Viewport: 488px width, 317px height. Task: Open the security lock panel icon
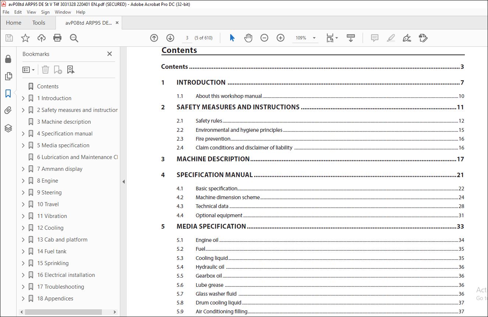tap(8, 59)
